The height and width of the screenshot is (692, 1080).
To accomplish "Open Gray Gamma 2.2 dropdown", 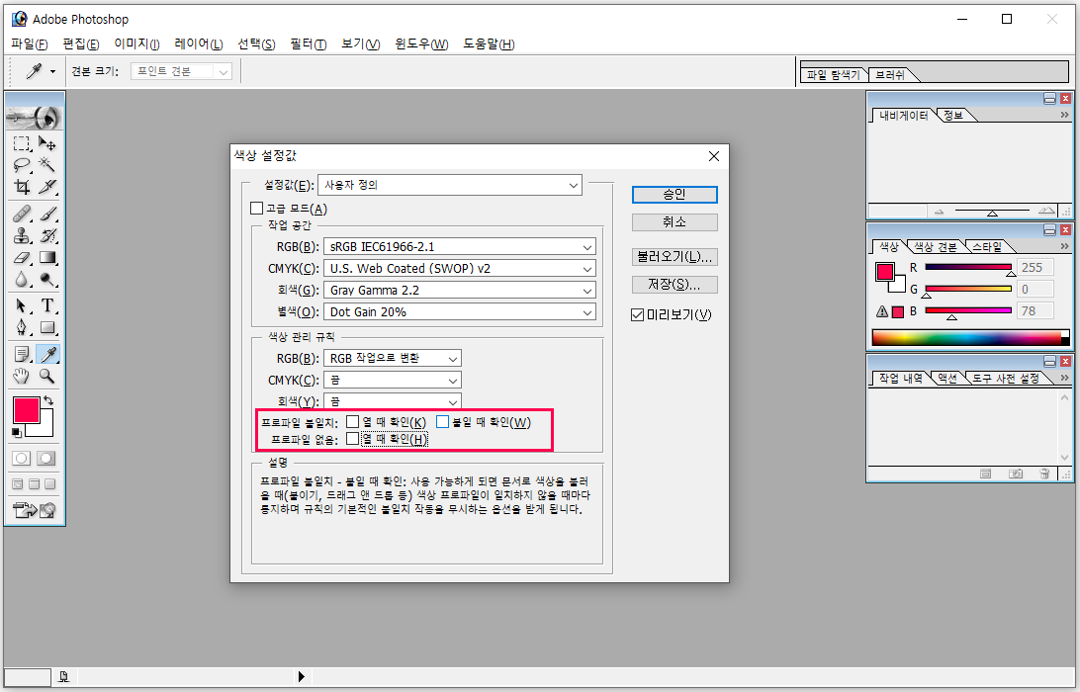I will pyautogui.click(x=460, y=290).
